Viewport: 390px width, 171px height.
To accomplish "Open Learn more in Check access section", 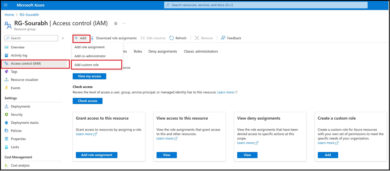I will [x=227, y=92].
